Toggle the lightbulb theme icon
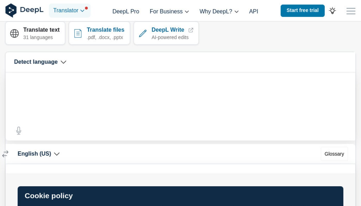 (x=332, y=11)
